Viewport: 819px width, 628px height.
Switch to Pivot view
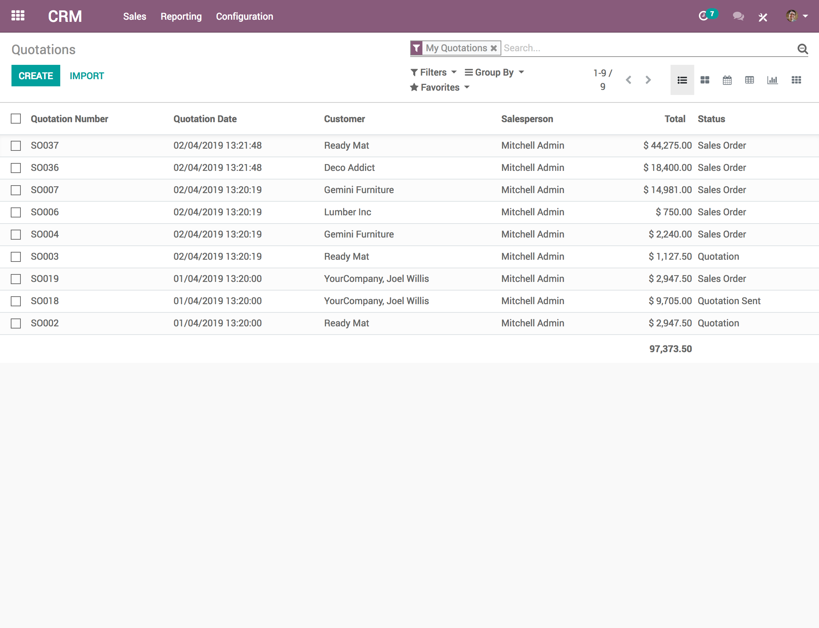(749, 80)
